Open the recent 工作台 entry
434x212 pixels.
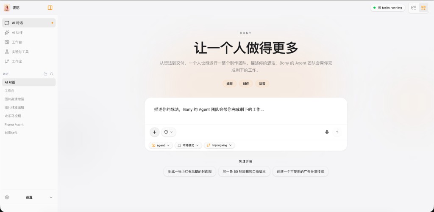click(x=29, y=91)
